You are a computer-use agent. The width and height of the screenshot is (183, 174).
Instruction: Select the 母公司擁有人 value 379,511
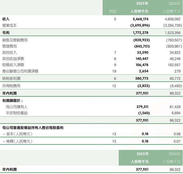point(140,107)
